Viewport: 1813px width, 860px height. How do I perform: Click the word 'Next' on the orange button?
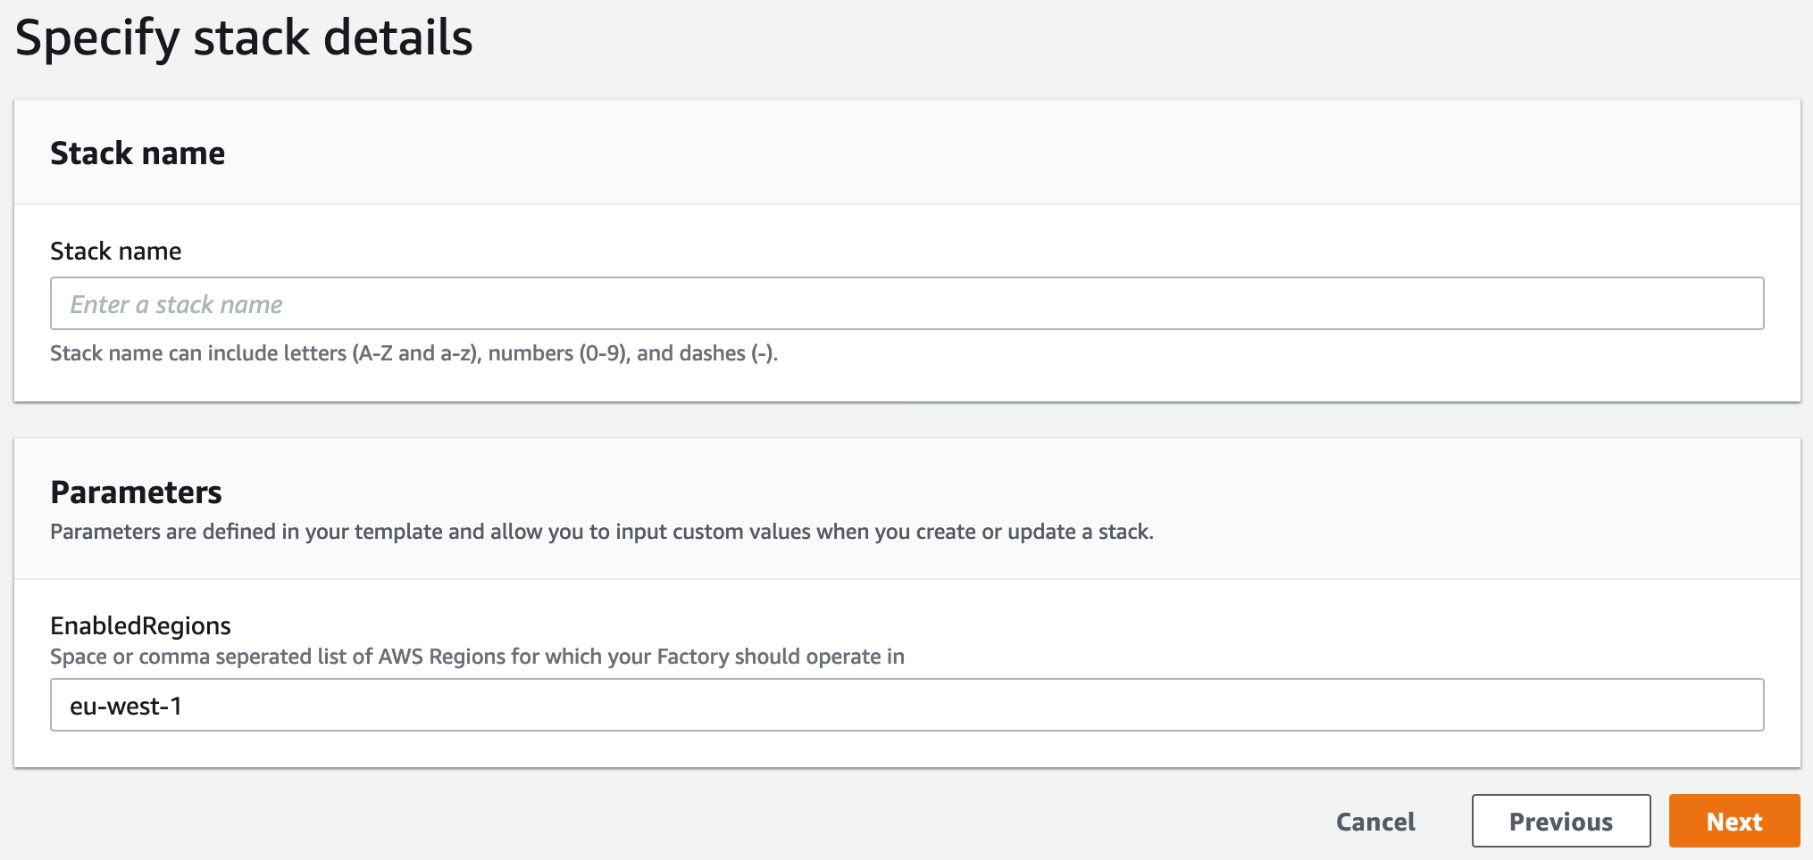coord(1734,822)
